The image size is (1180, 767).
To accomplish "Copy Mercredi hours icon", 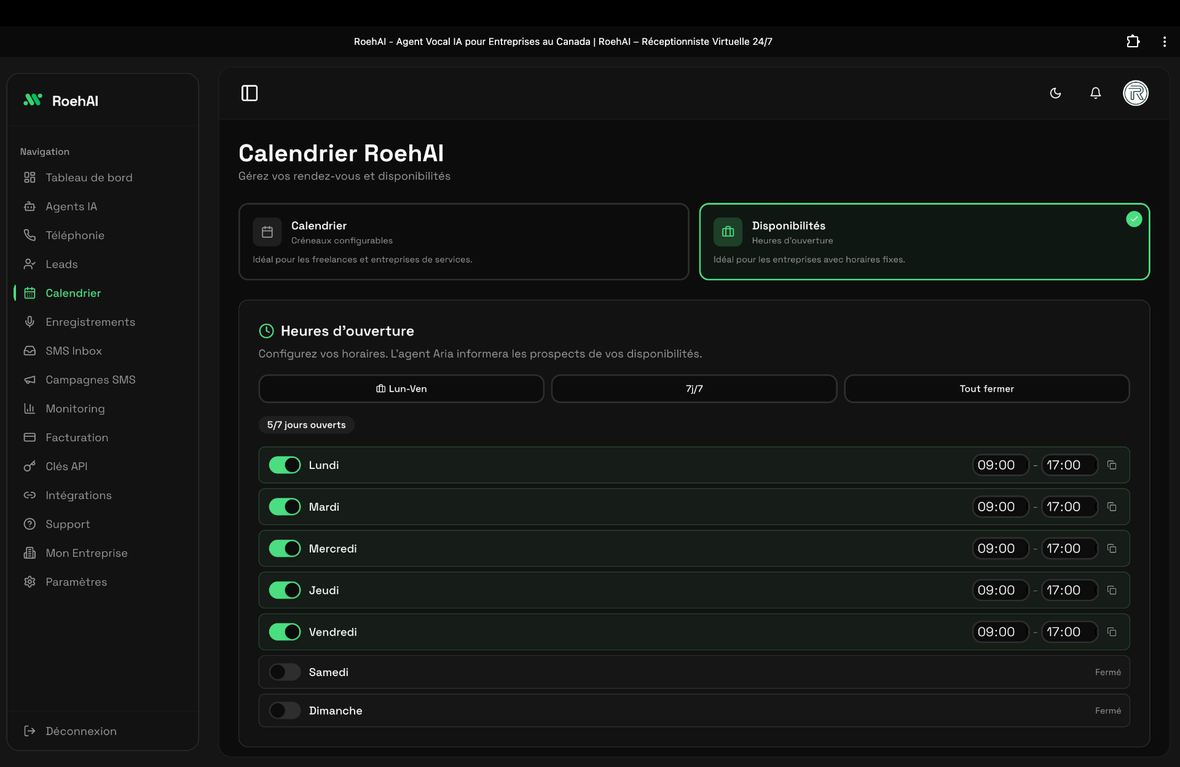I will pos(1112,549).
